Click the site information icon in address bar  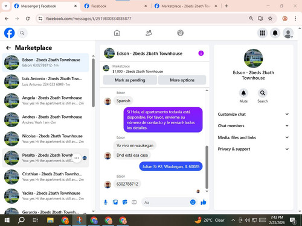click(40, 19)
